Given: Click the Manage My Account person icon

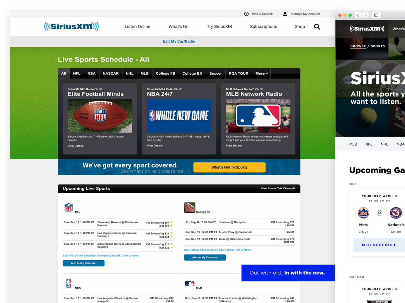Looking at the screenshot, I should point(285,14).
